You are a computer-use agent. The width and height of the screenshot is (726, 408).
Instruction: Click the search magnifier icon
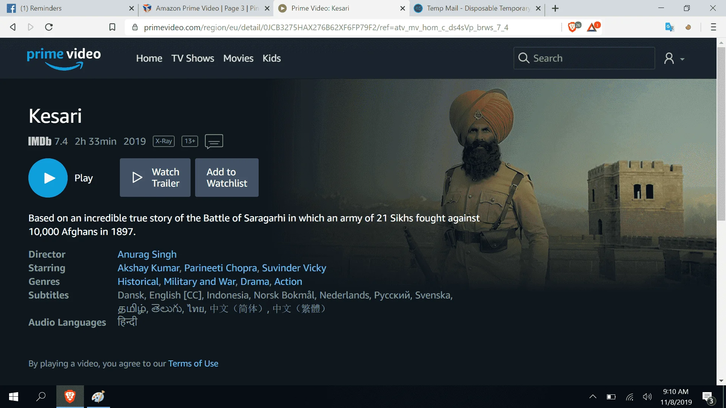point(524,58)
